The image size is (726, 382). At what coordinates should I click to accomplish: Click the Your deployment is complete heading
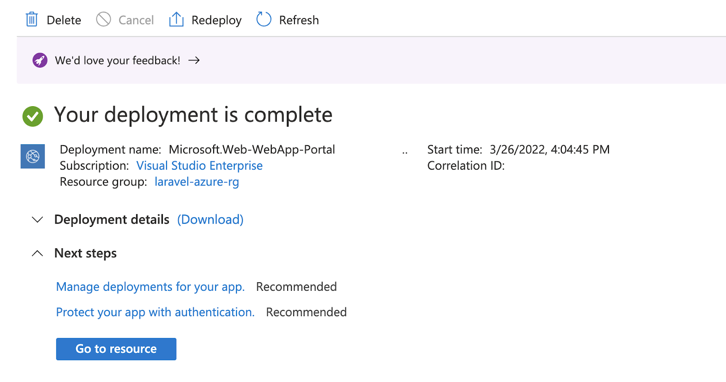193,115
